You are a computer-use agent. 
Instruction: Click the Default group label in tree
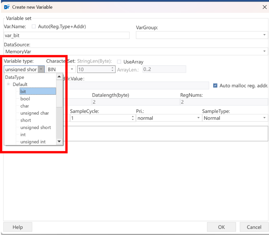coord(20,84)
